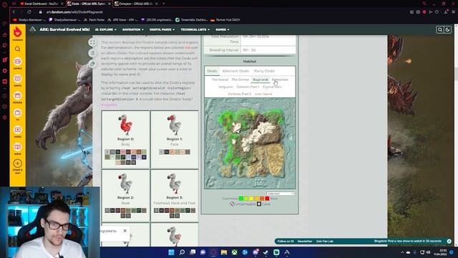Image resolution: width=458 pixels, height=258 pixels.
Task: Select The Center map tab
Action: 240,80
